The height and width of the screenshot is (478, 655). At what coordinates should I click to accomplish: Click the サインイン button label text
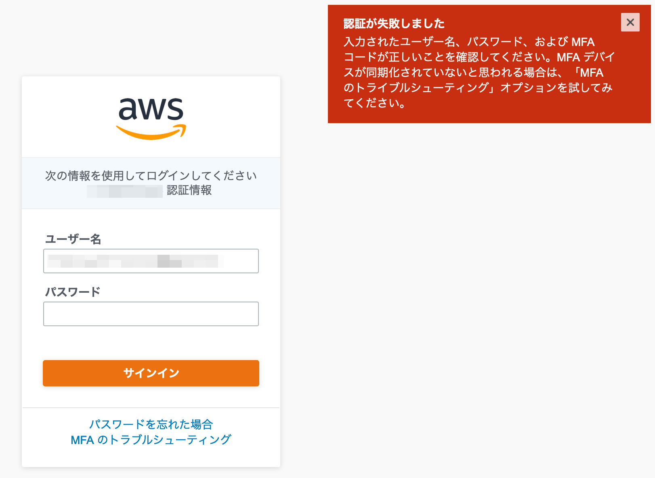tap(151, 373)
